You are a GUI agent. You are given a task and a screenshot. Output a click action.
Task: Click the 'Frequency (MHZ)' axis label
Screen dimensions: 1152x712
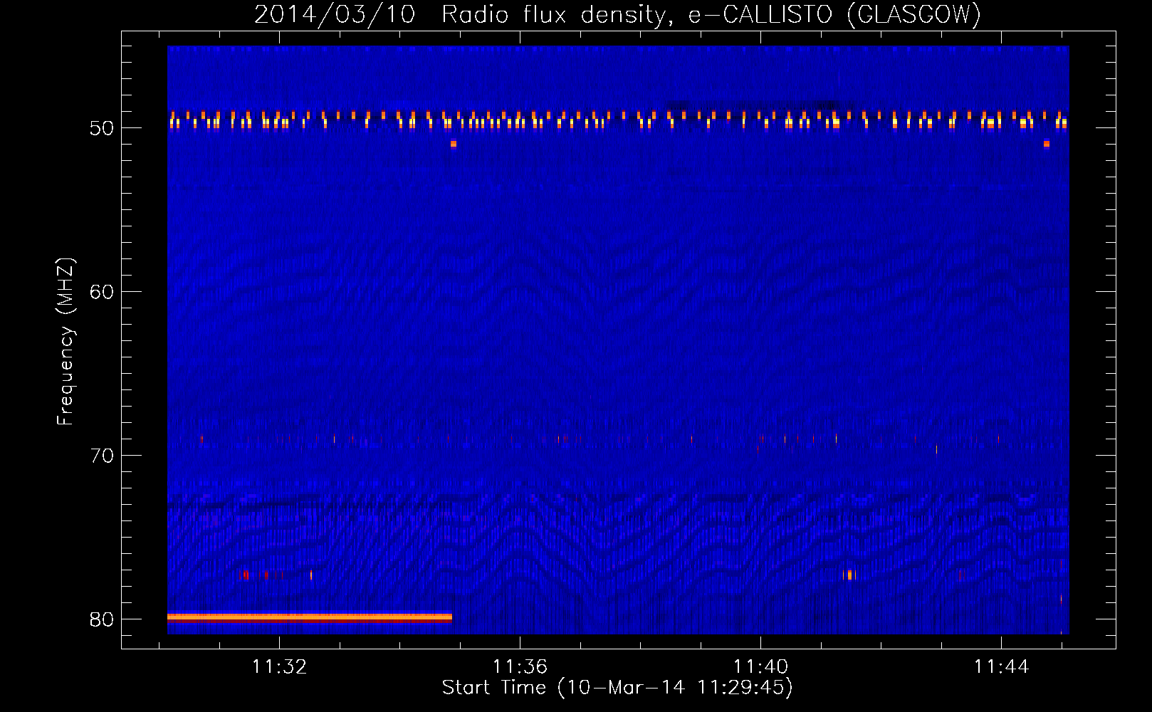point(66,342)
